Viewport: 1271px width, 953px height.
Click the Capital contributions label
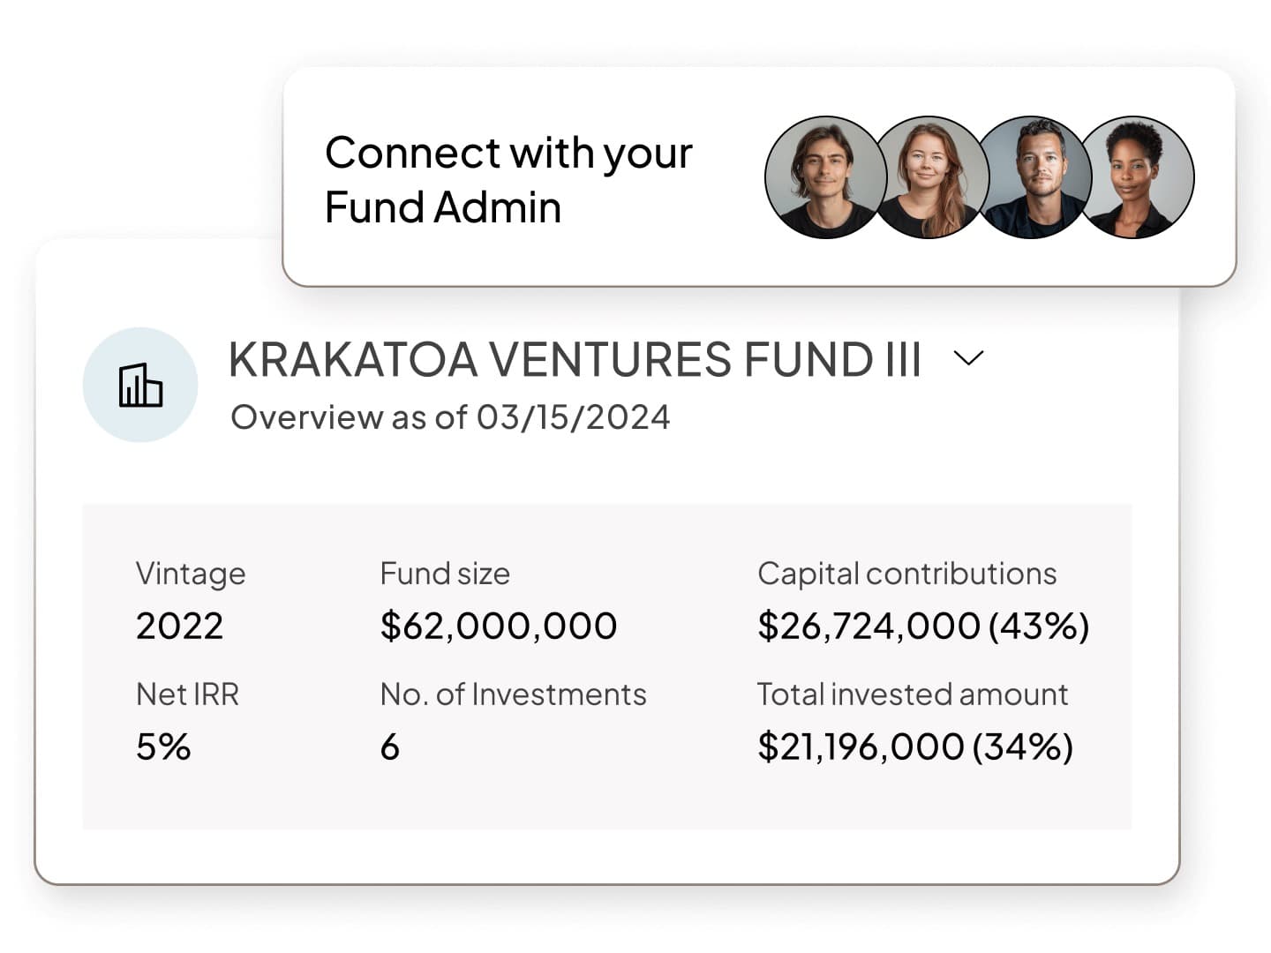pos(906,574)
